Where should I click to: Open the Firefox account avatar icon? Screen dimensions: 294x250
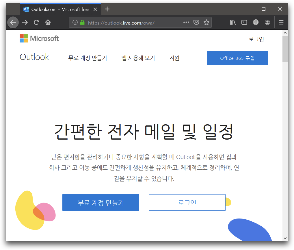(x=267, y=23)
